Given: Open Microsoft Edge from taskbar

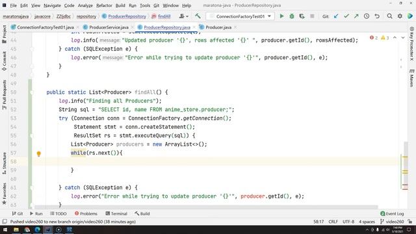Looking at the screenshot, I should click(x=38, y=229).
